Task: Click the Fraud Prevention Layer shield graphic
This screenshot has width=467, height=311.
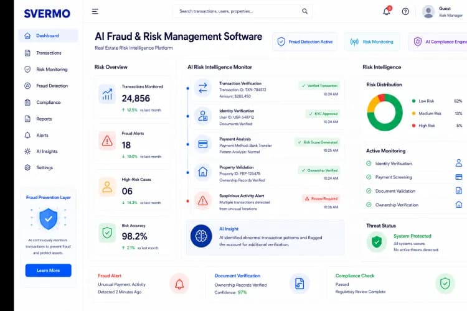Action: (x=48, y=219)
